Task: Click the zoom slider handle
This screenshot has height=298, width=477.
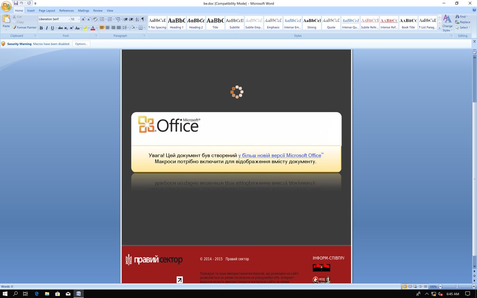Action: [x=457, y=286]
